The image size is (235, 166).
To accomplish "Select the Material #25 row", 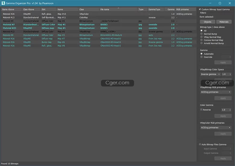I will pyautogui.click(x=99, y=28).
